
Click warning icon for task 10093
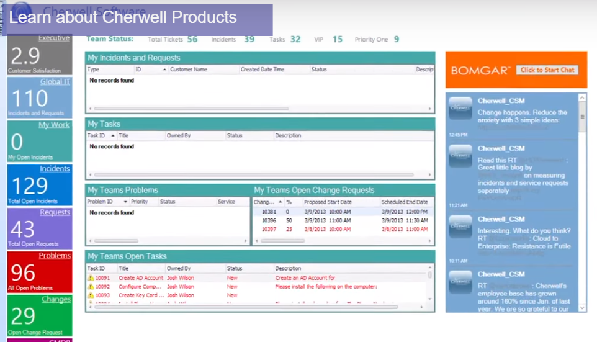coord(91,295)
